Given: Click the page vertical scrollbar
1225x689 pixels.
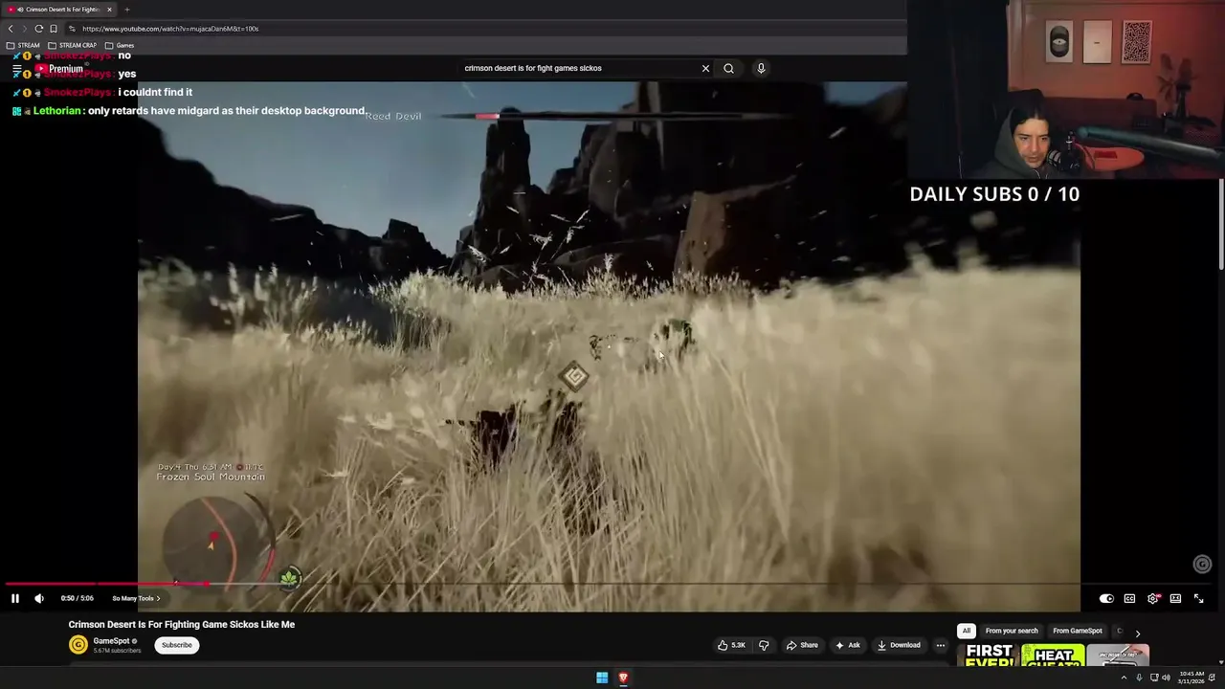Looking at the screenshot, I should coord(1221,225).
